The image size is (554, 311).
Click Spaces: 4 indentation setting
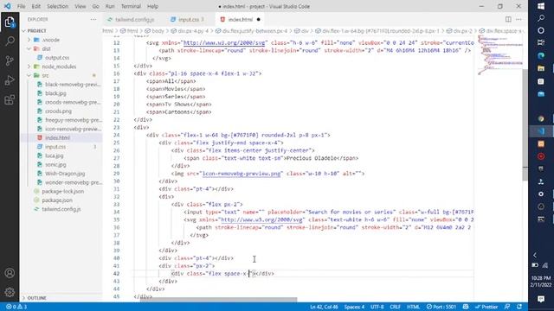[x=354, y=307]
